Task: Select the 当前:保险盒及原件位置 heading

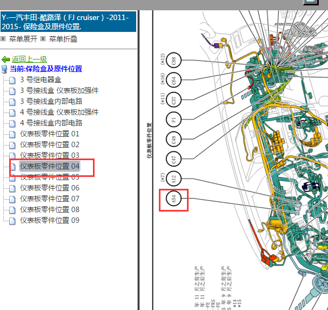Action: pyautogui.click(x=46, y=69)
